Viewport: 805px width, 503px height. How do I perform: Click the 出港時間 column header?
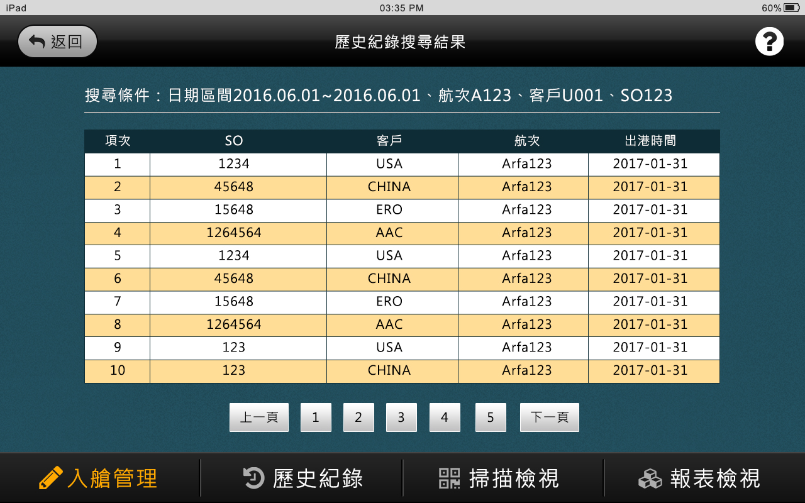650,141
